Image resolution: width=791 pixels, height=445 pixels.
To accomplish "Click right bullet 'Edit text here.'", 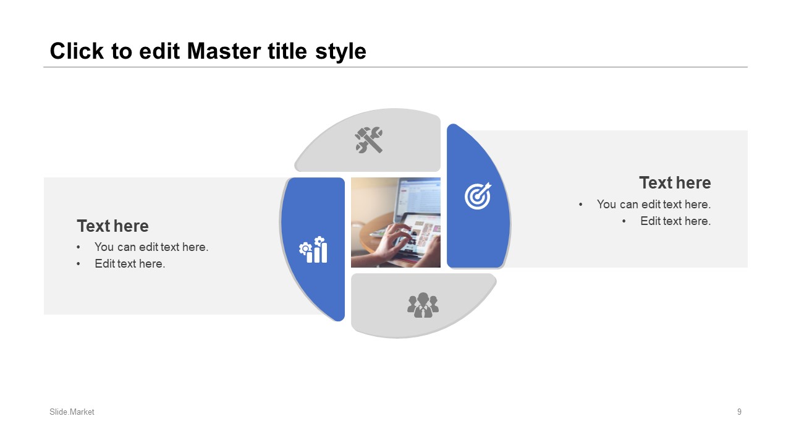I will (x=675, y=221).
